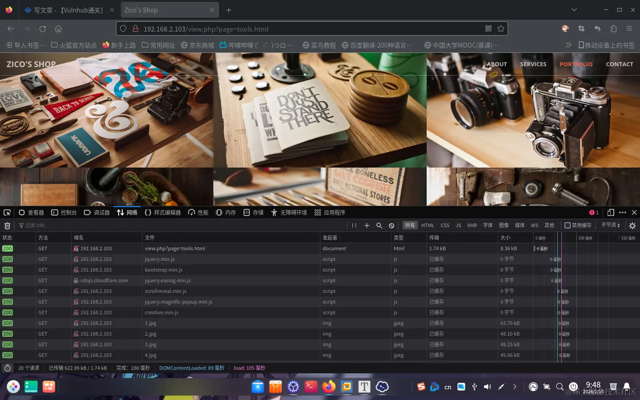
Task: Open the notification bell in the tray
Action: click(627, 387)
